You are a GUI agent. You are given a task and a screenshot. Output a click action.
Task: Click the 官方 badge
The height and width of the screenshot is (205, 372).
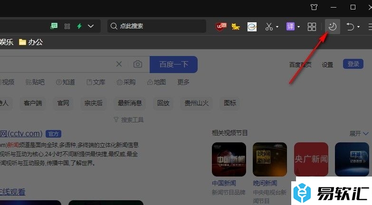tap(53, 134)
